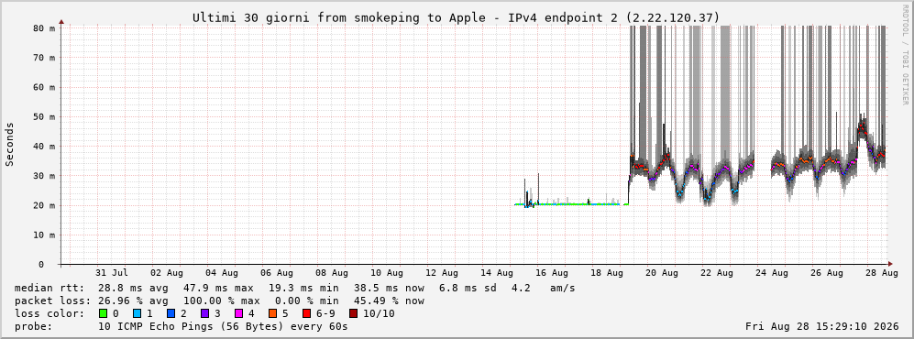Click the packet loss statistics line
Viewport: 914px width, 339px height.
point(219,301)
